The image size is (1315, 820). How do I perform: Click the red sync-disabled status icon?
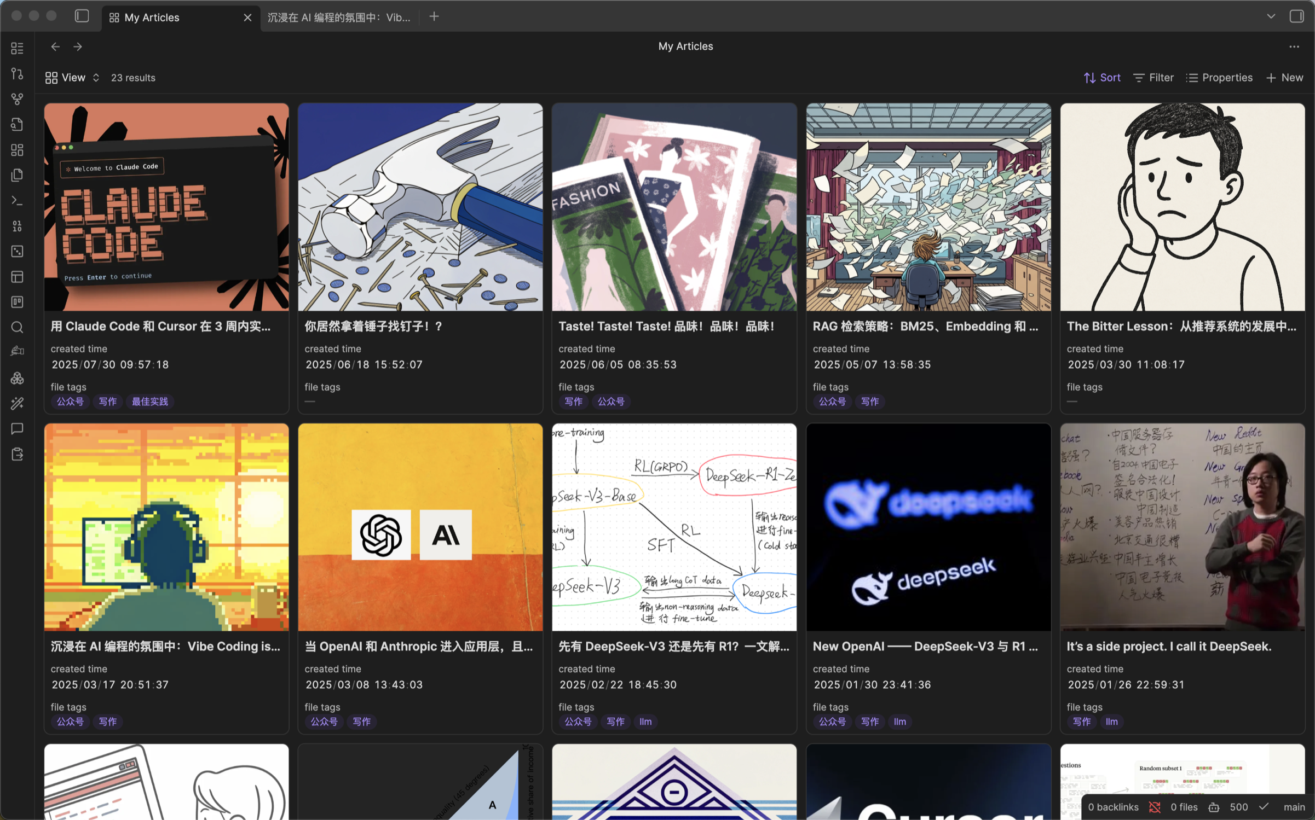1155,807
